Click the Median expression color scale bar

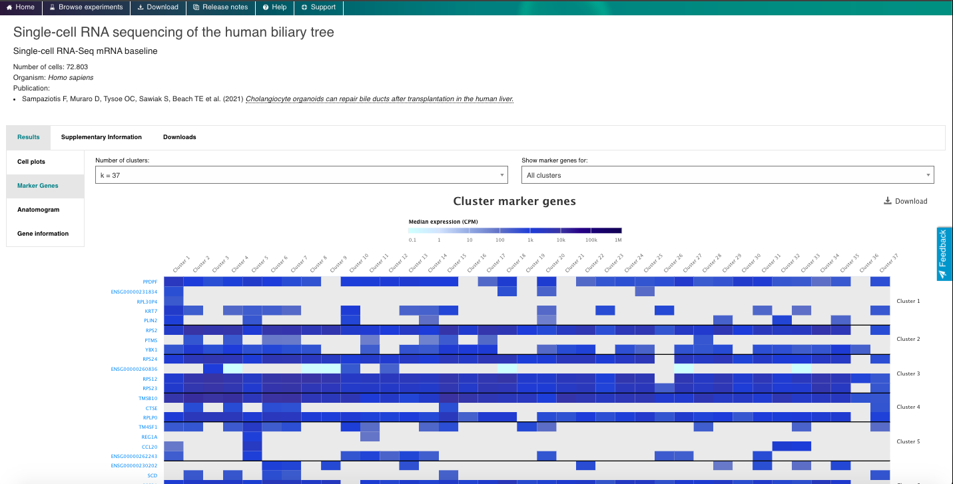pyautogui.click(x=515, y=230)
